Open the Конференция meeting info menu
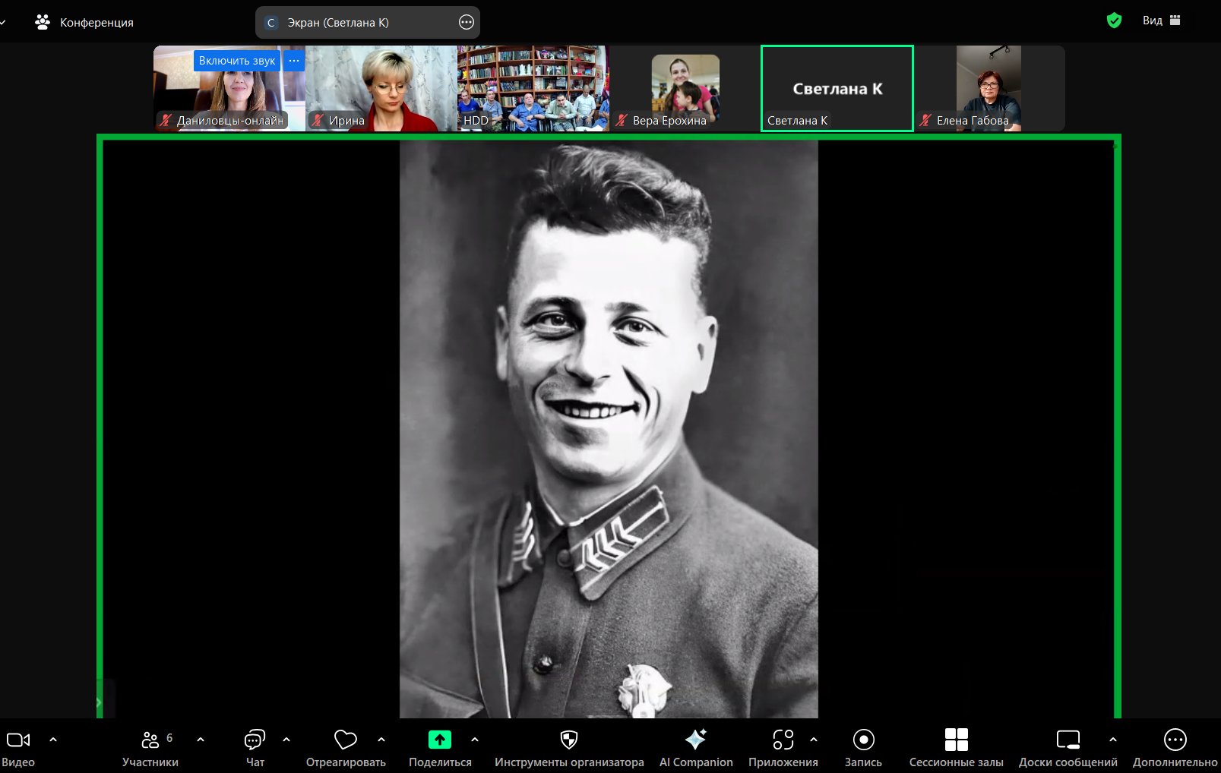This screenshot has height=773, width=1221. click(x=84, y=23)
